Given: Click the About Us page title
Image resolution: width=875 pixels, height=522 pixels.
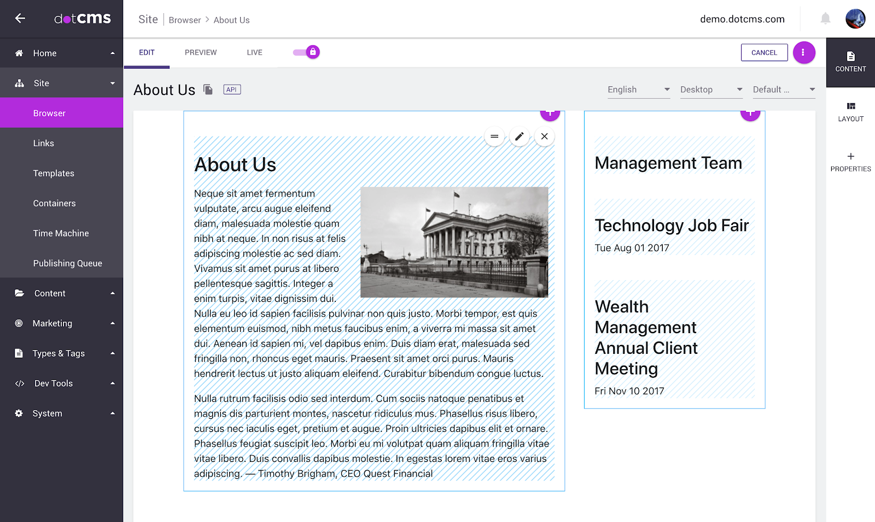Looking at the screenshot, I should click(164, 90).
